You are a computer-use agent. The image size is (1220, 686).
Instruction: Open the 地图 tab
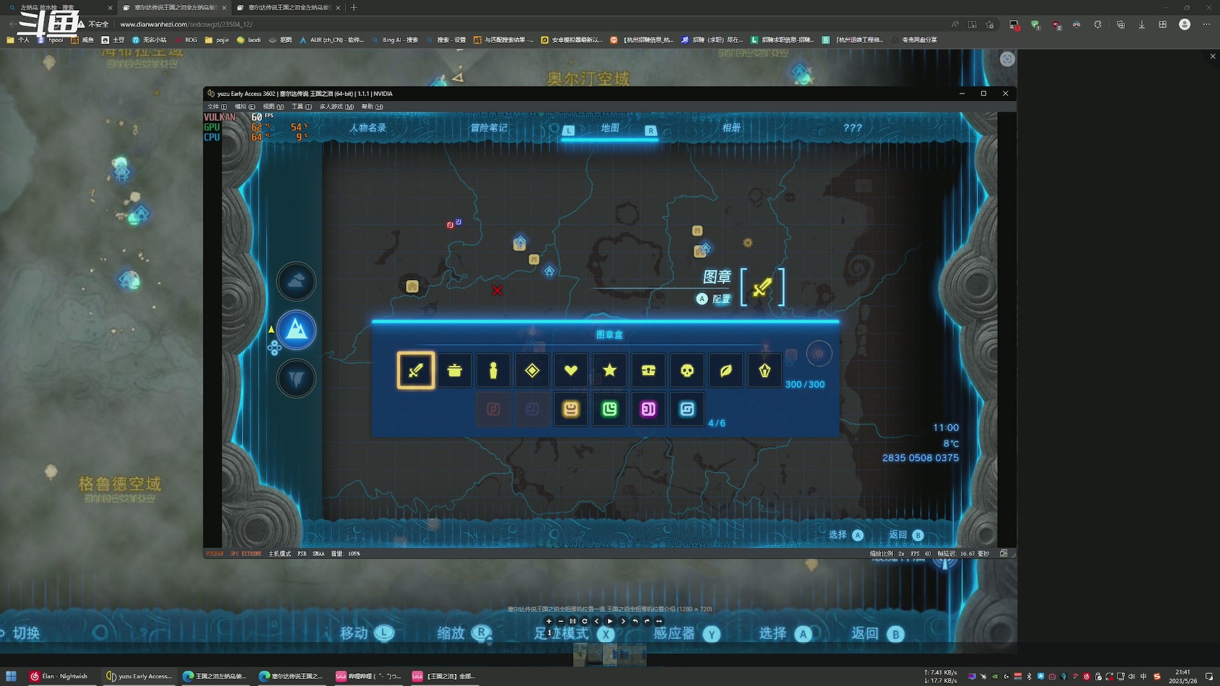610,128
